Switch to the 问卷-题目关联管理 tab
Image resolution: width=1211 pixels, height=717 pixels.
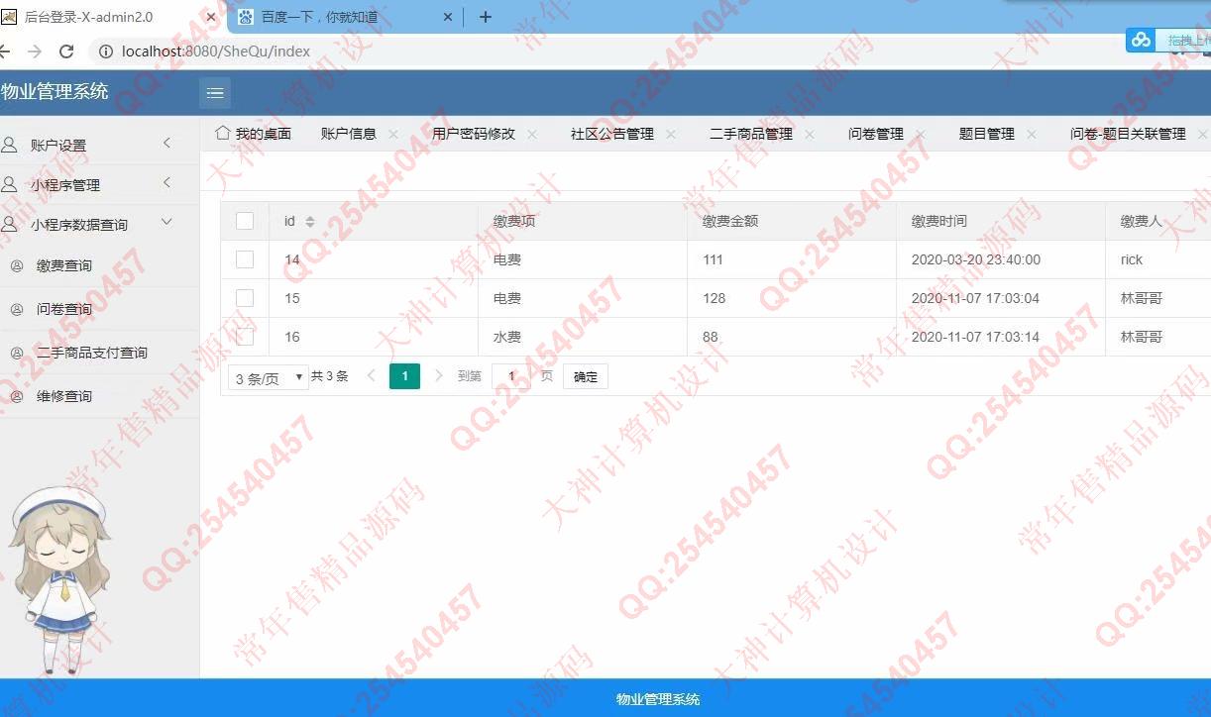pyautogui.click(x=1128, y=134)
